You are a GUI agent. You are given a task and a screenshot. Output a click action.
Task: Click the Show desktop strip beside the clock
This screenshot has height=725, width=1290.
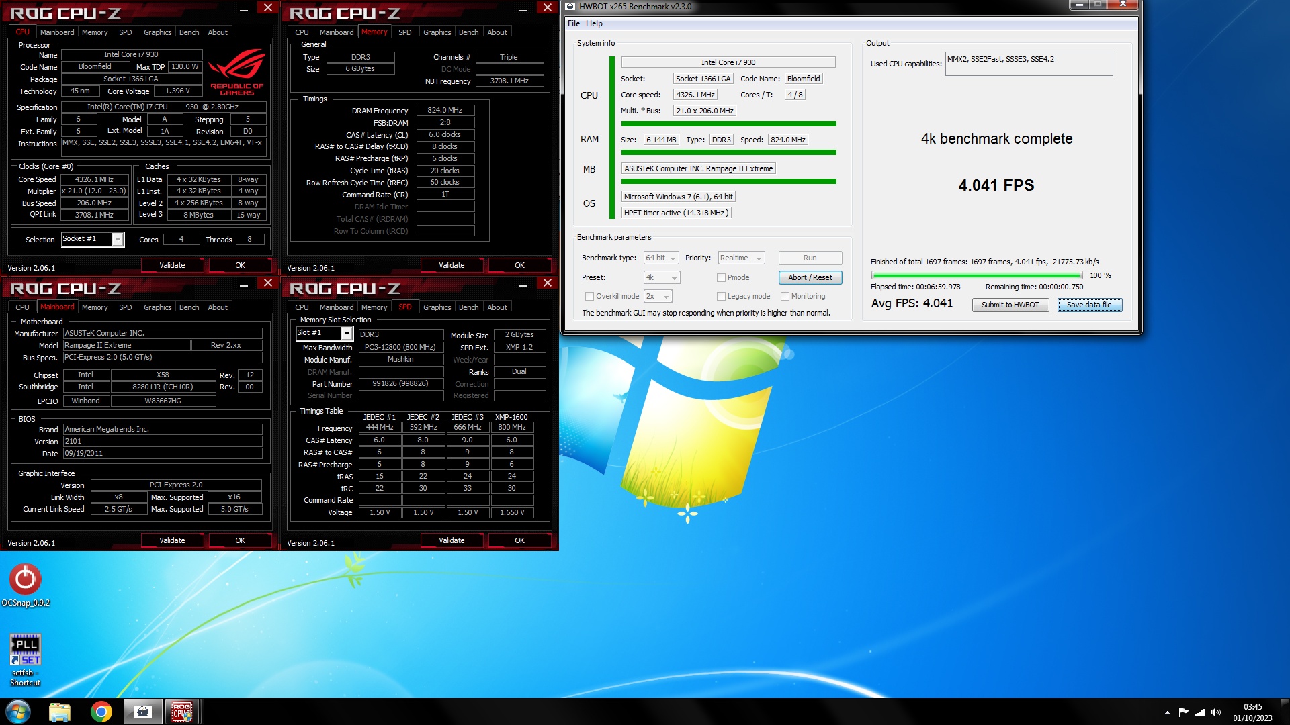[x=1285, y=712]
